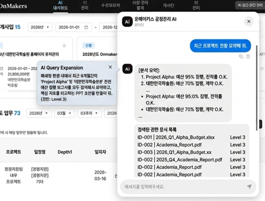This screenshot has height=201, width=265.
Task: Open calendar picker for 2026-01-01 date
Action: (x=86, y=27)
